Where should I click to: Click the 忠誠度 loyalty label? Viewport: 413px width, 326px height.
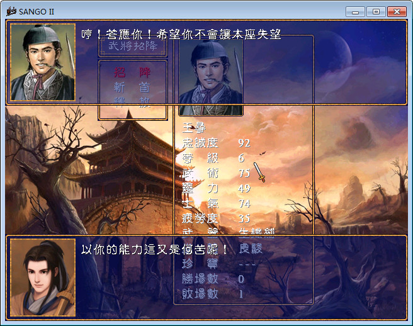point(200,143)
